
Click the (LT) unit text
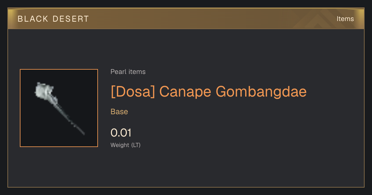tap(136, 145)
